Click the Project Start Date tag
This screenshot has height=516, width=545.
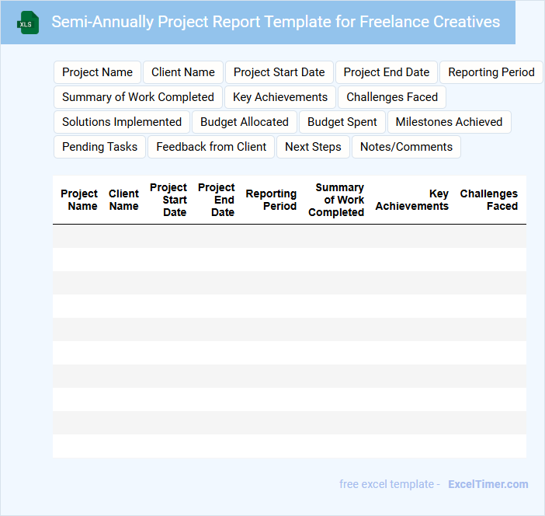(279, 72)
